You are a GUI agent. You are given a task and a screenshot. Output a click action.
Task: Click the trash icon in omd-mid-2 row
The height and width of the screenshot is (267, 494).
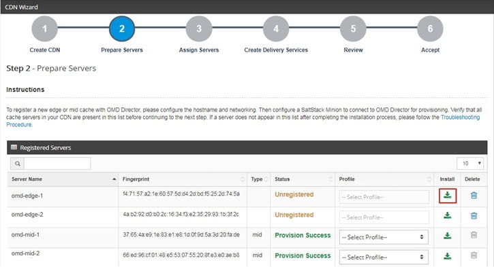pyautogui.click(x=474, y=255)
